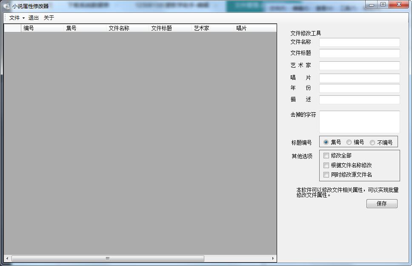Focus the 年份 input field
Image resolution: width=412 pixels, height=266 pixels.
pos(360,89)
